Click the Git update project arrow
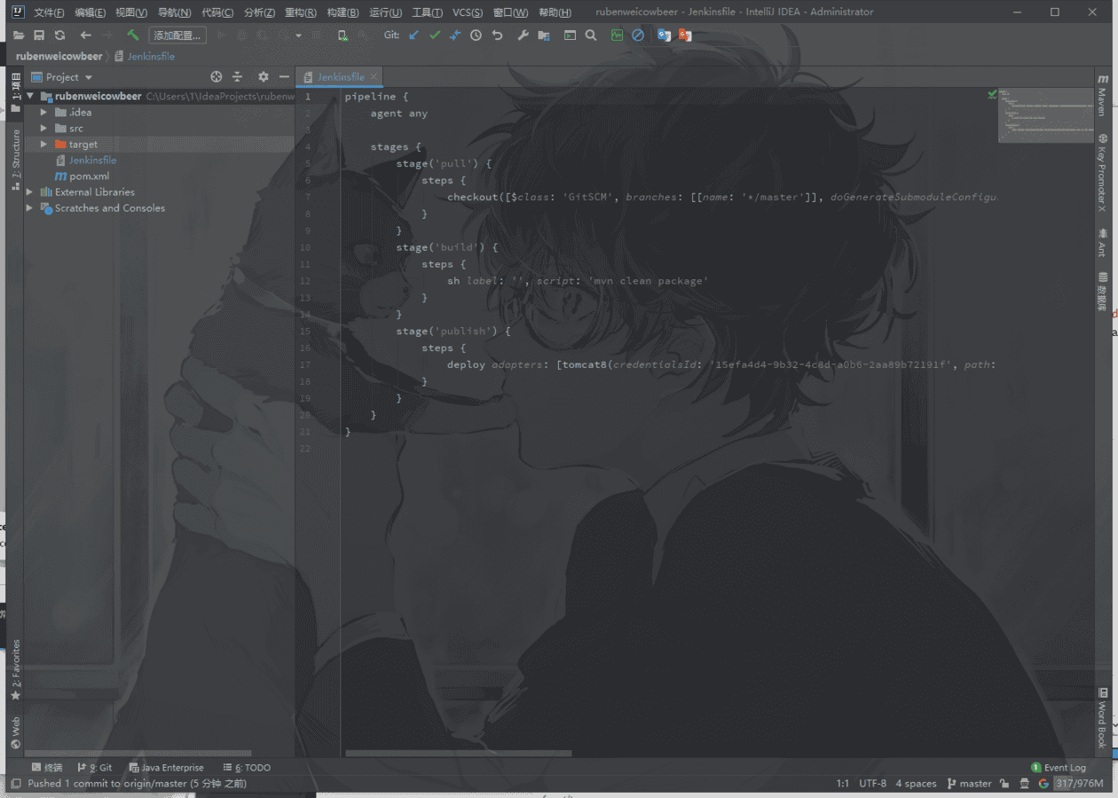The image size is (1118, 798). tap(413, 35)
